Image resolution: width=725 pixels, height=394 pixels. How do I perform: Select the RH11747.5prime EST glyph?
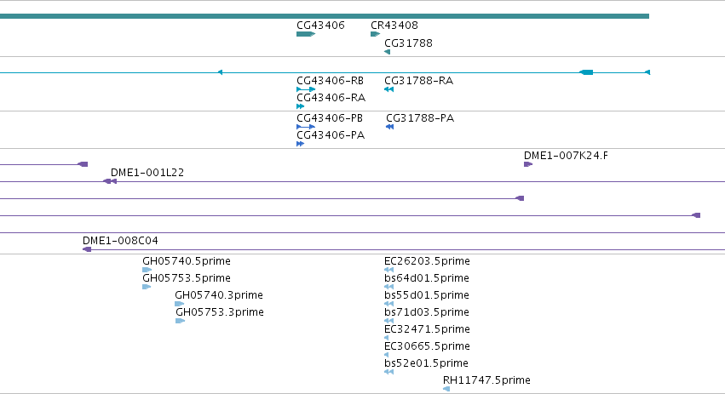[446, 389]
